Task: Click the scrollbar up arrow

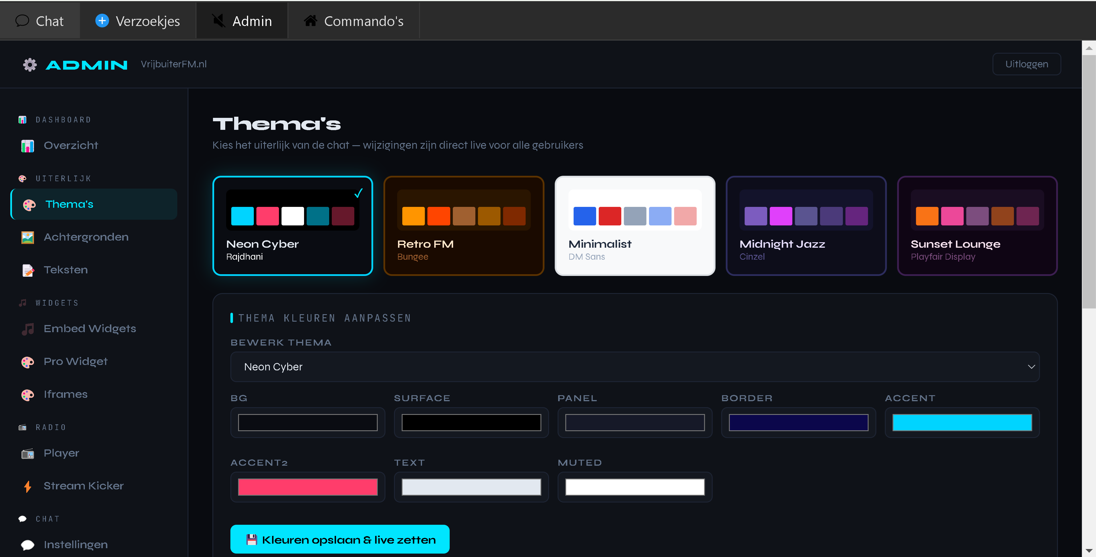Action: [1089, 48]
